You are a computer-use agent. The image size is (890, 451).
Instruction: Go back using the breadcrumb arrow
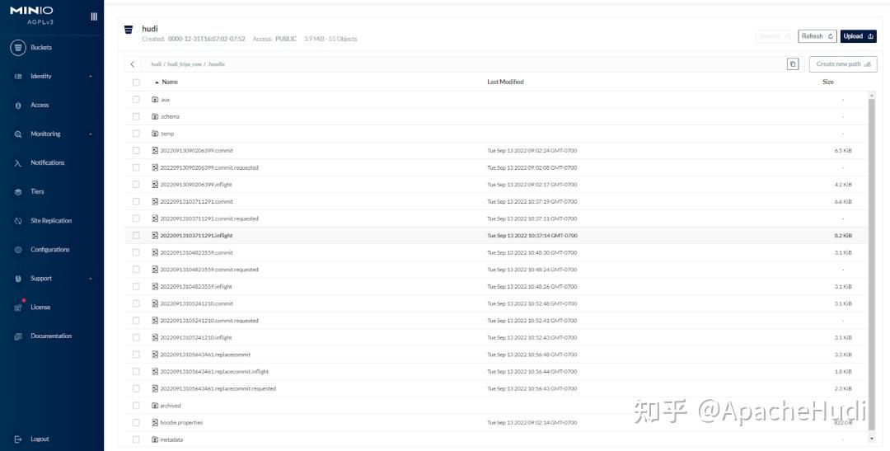point(132,64)
